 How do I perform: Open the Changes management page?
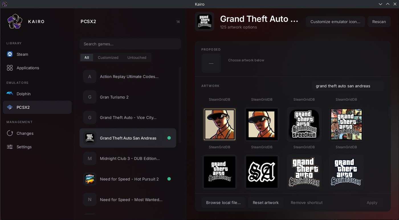(37, 133)
